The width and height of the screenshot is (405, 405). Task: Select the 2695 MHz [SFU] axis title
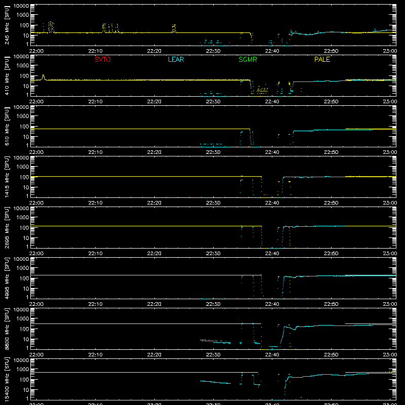pos(7,227)
